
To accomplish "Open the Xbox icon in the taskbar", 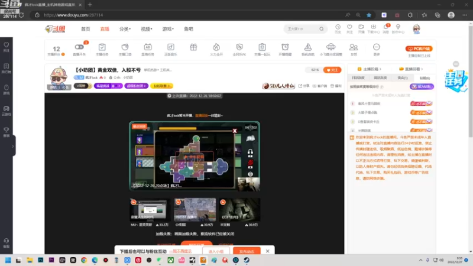I will click(x=171, y=260).
